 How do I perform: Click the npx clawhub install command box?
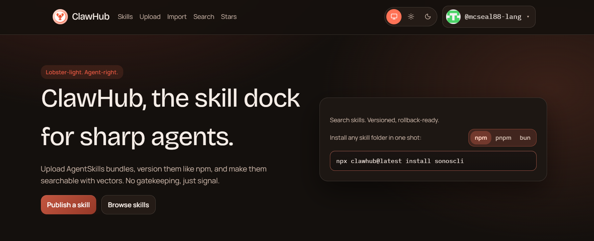(x=433, y=161)
